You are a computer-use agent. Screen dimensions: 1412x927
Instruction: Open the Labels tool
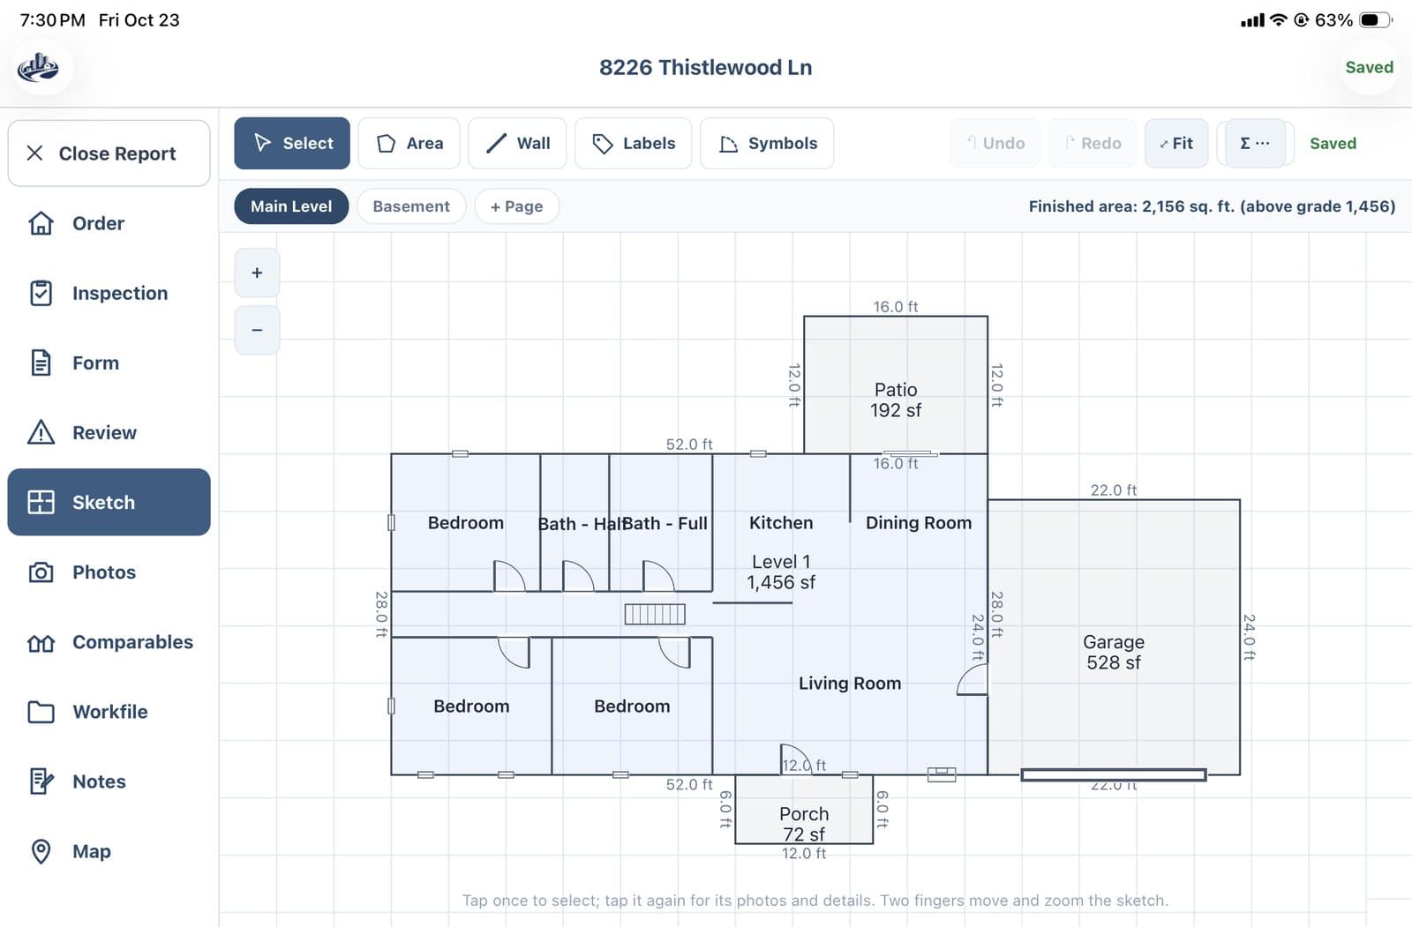(x=633, y=143)
